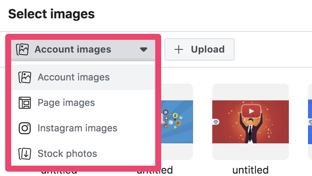Screen dimensions: 312x176
Task: Click the stacked photos icon in dropdown header
Action: coord(22,50)
